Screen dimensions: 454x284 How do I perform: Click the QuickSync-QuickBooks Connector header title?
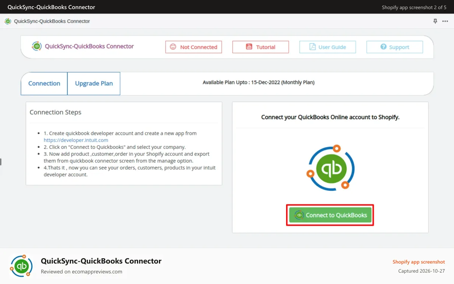pos(89,46)
